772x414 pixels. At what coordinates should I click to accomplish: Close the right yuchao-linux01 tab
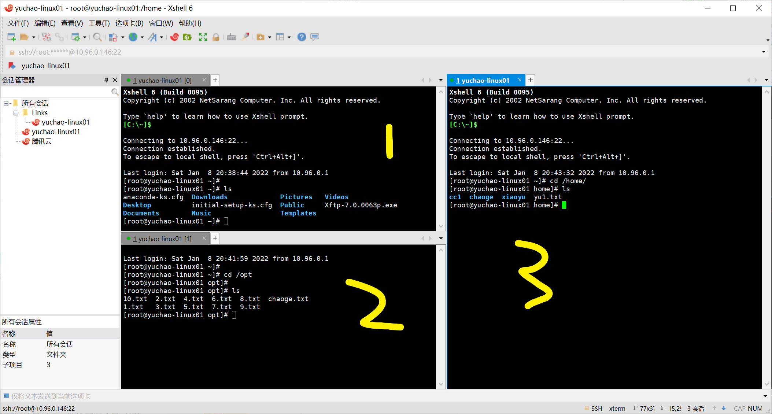[520, 80]
